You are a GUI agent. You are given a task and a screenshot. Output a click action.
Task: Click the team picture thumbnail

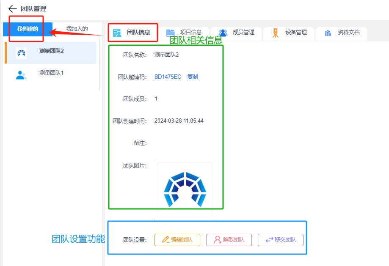click(x=185, y=189)
